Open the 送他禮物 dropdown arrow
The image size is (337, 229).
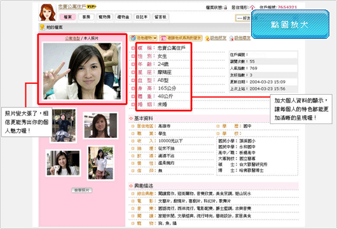[155, 38]
